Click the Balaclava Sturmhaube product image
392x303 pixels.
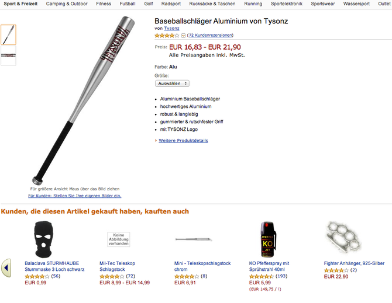point(43,239)
